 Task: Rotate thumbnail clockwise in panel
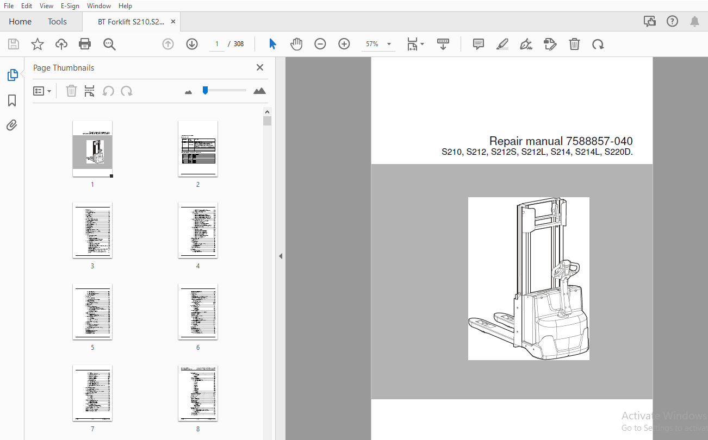tap(127, 91)
